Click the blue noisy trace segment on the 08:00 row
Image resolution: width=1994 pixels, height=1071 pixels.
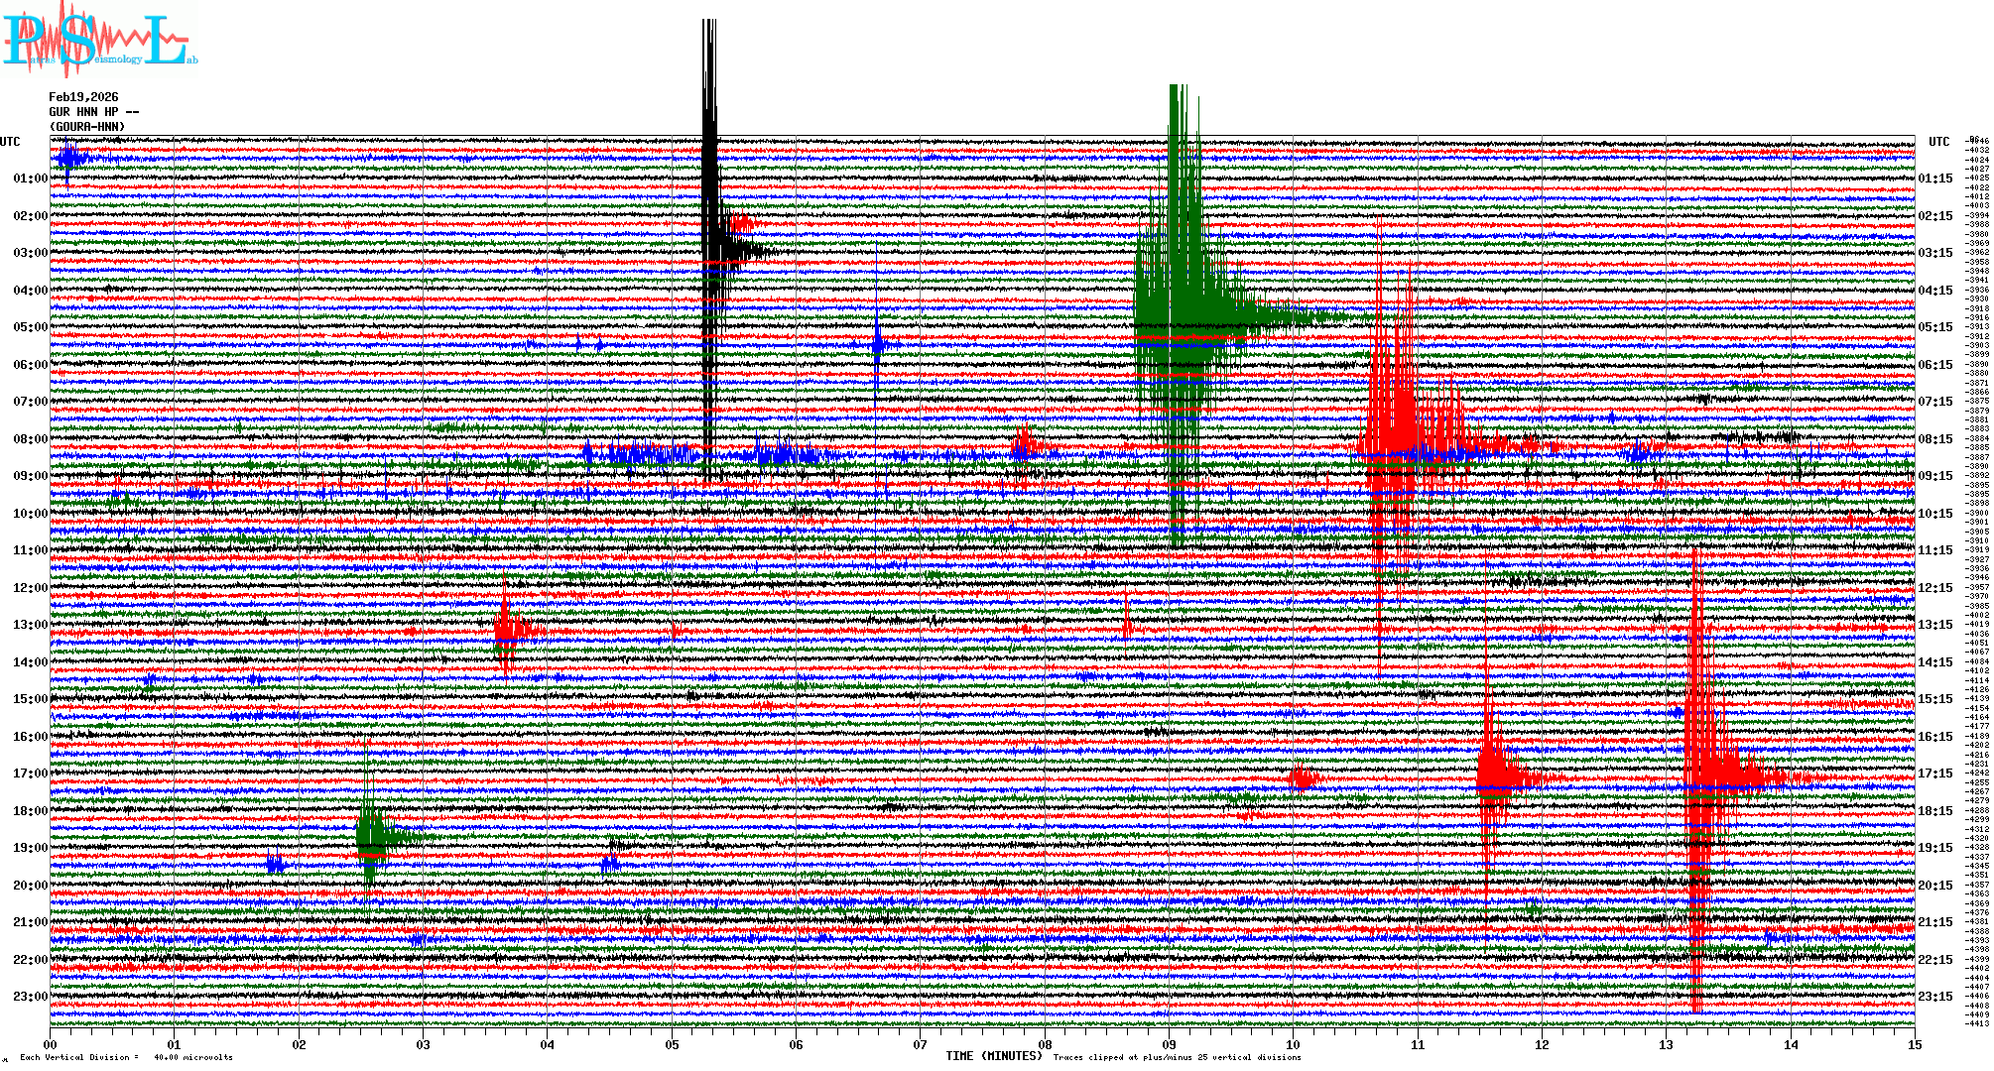click(645, 455)
